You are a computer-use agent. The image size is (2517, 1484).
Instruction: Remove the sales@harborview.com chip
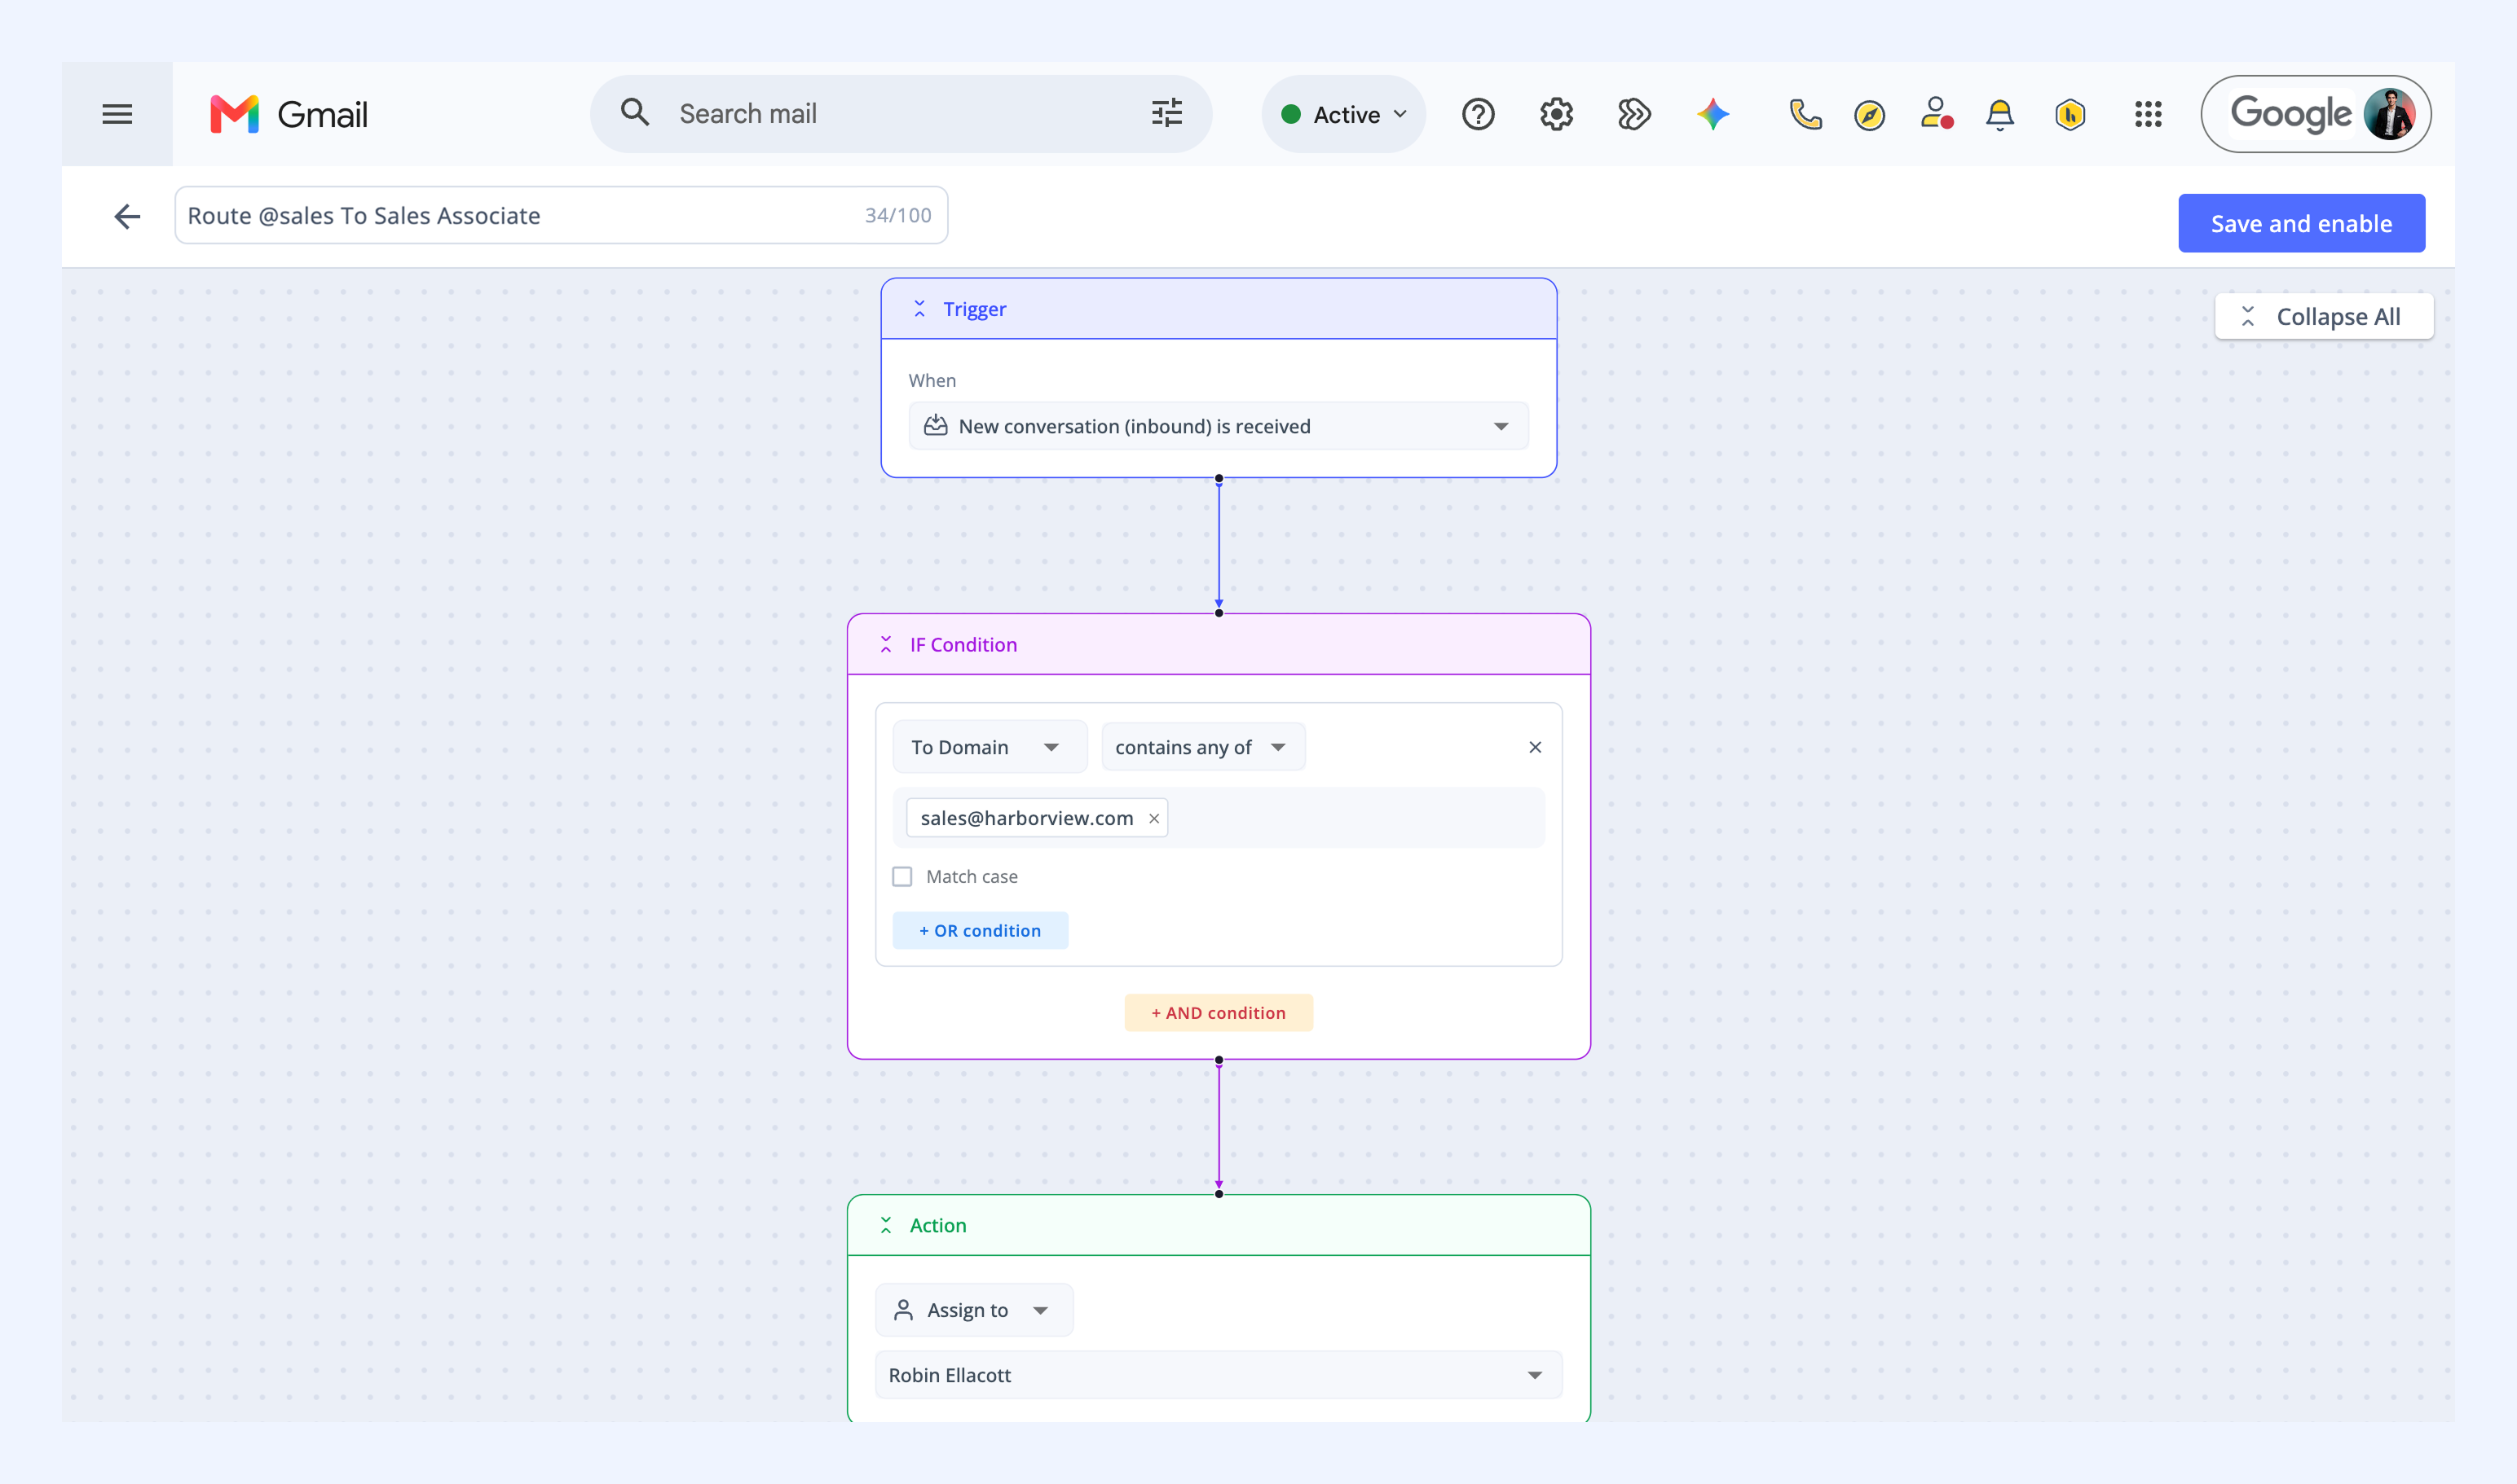1154,818
